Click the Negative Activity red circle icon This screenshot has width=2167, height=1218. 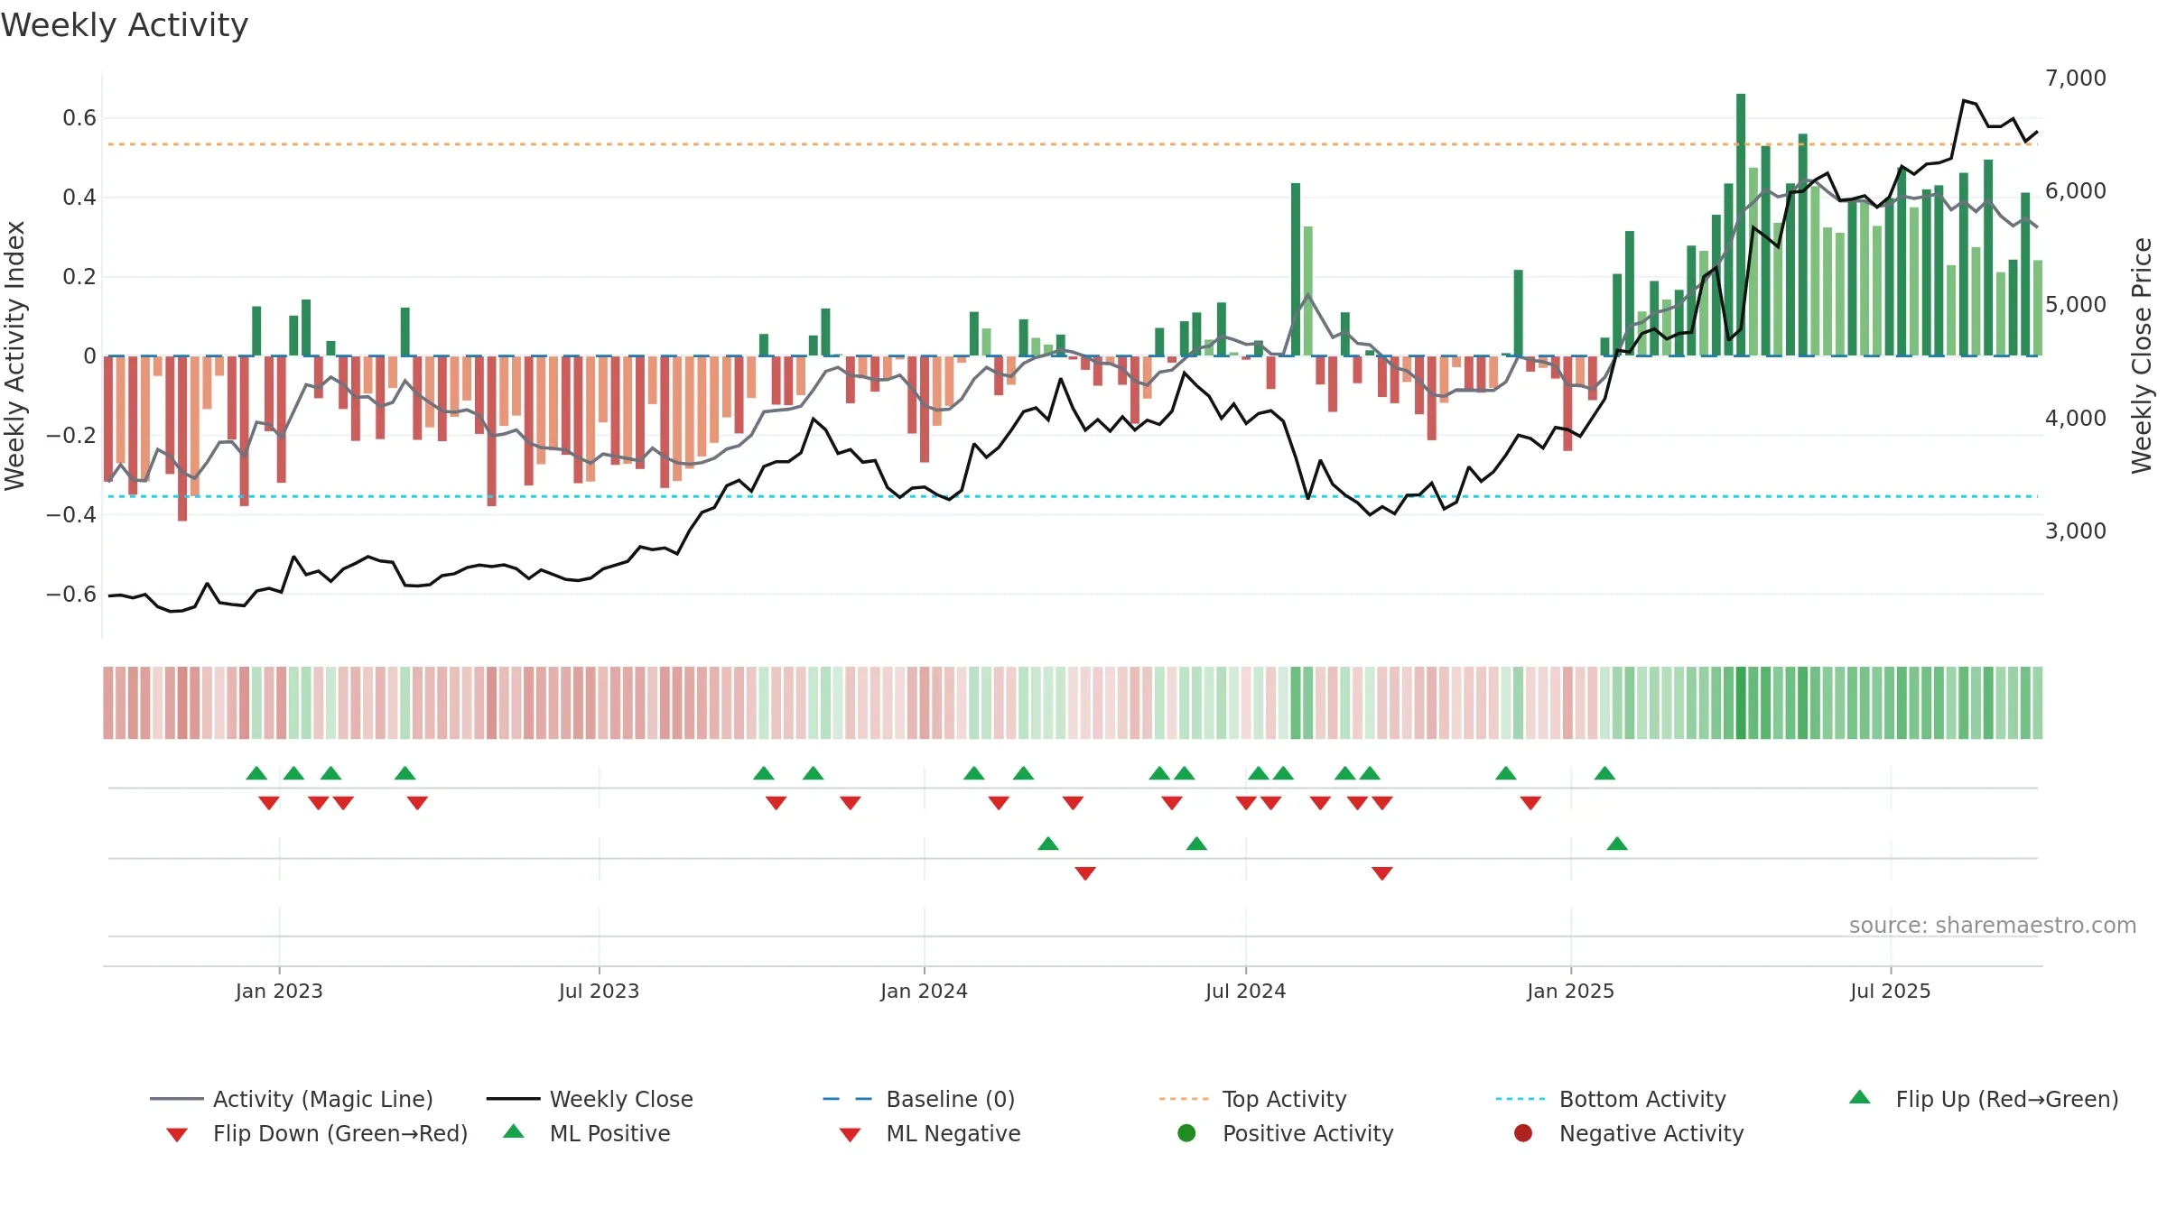point(1523,1133)
